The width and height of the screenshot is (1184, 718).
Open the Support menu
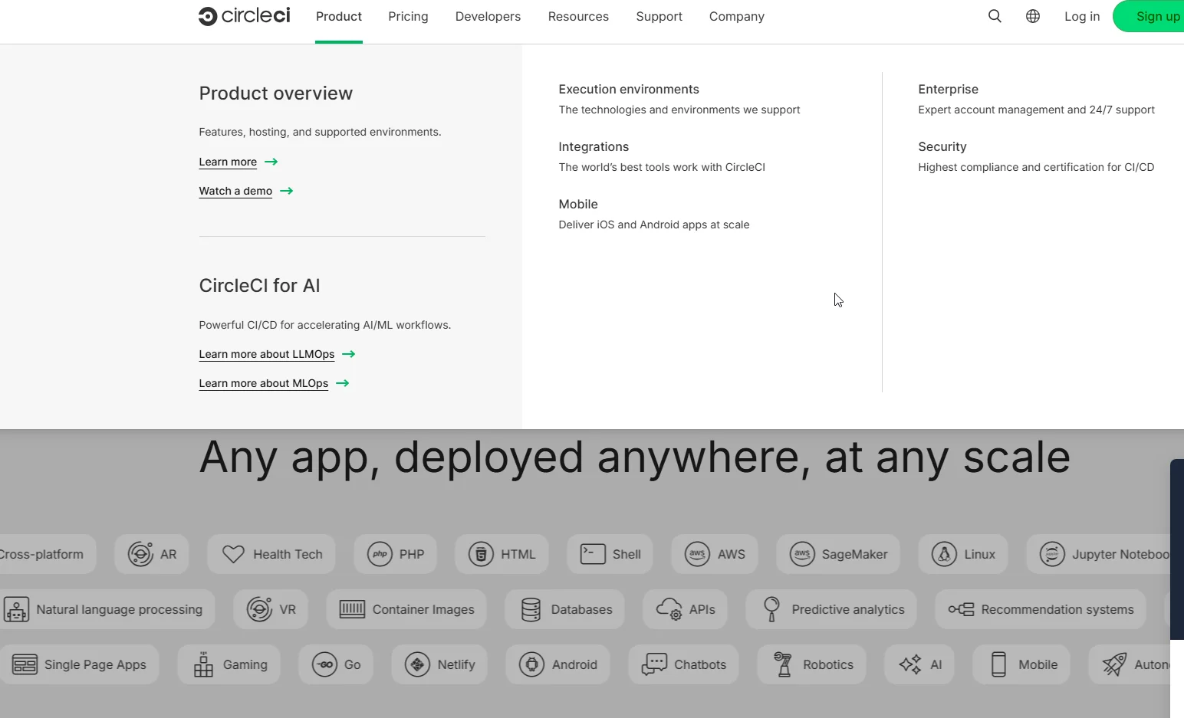point(659,16)
